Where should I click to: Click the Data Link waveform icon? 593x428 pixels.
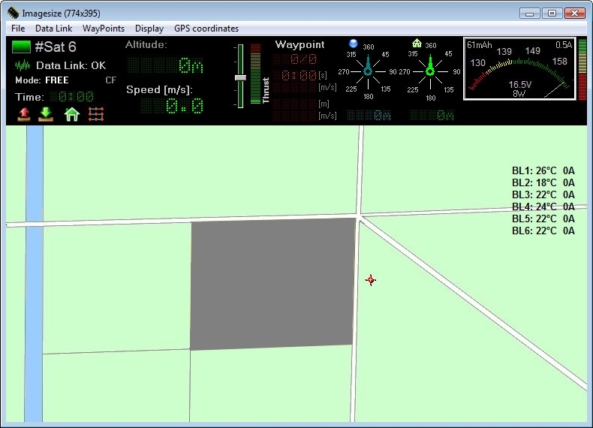click(23, 65)
